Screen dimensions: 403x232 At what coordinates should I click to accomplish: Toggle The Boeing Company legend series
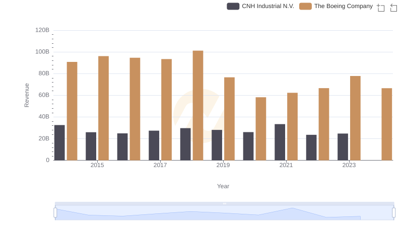[x=336, y=6]
